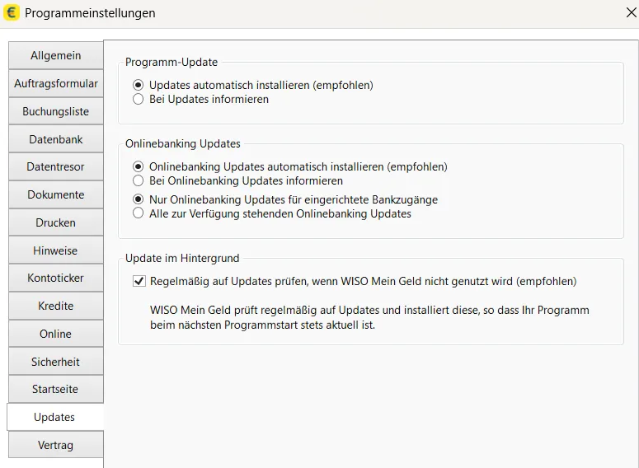This screenshot has width=639, height=468.
Task: Choose 'Bei Onlinebanking Updates informieren' option
Action: pyautogui.click(x=138, y=180)
